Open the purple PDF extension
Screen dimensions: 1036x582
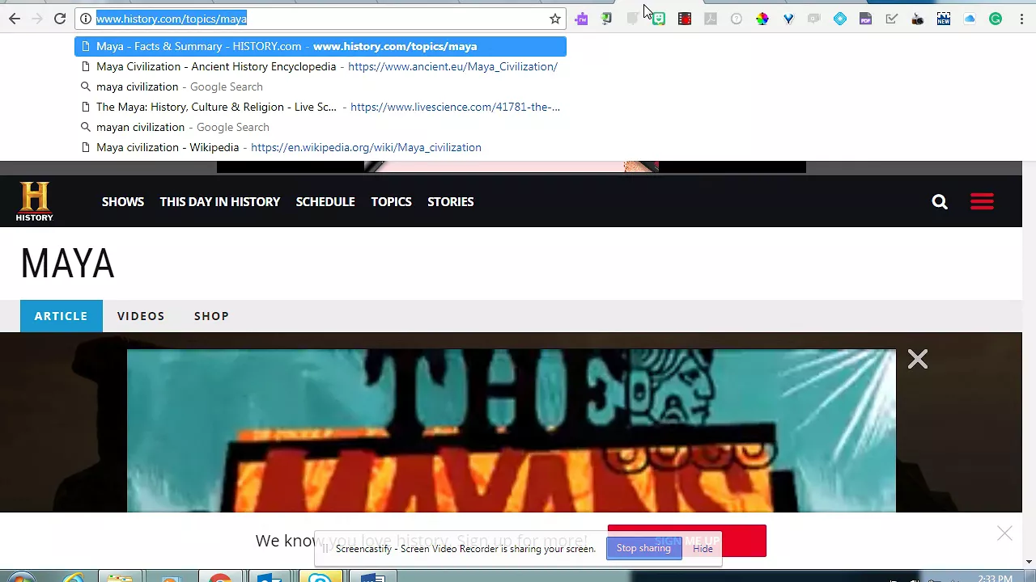pyautogui.click(x=866, y=19)
